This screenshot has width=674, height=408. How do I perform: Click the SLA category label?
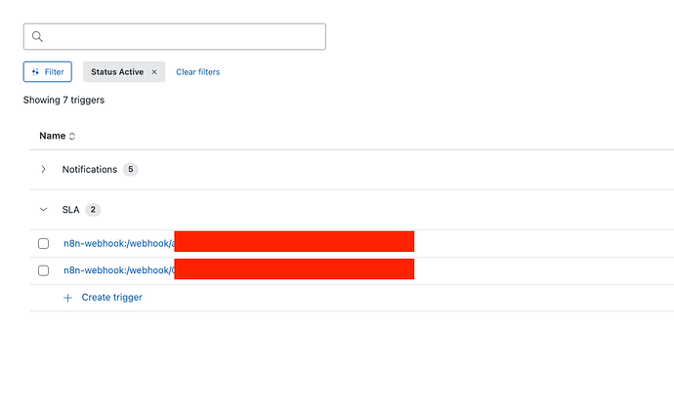tap(71, 210)
